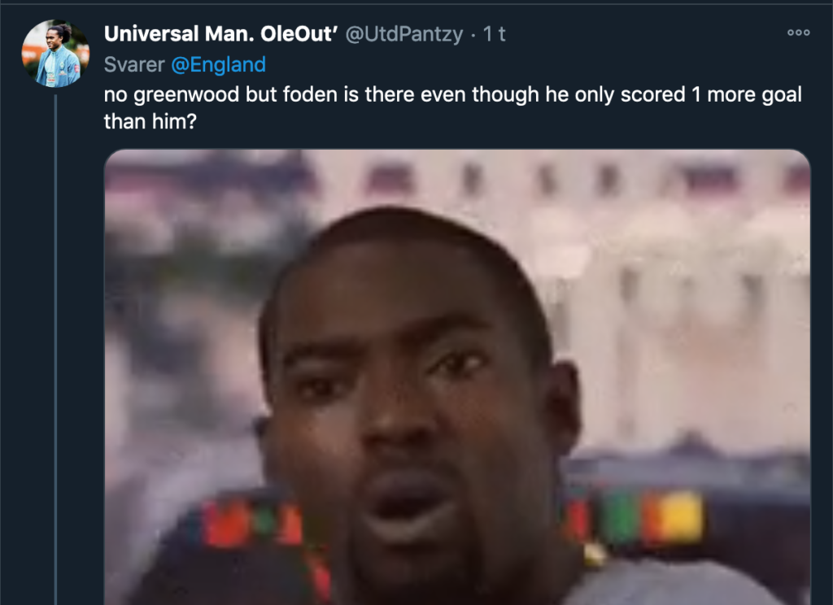Open the three-dot more options menu
The width and height of the screenshot is (833, 605).
(x=799, y=33)
